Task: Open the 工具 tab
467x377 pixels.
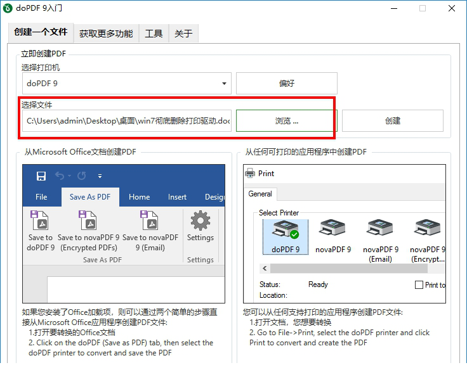Action: (154, 34)
